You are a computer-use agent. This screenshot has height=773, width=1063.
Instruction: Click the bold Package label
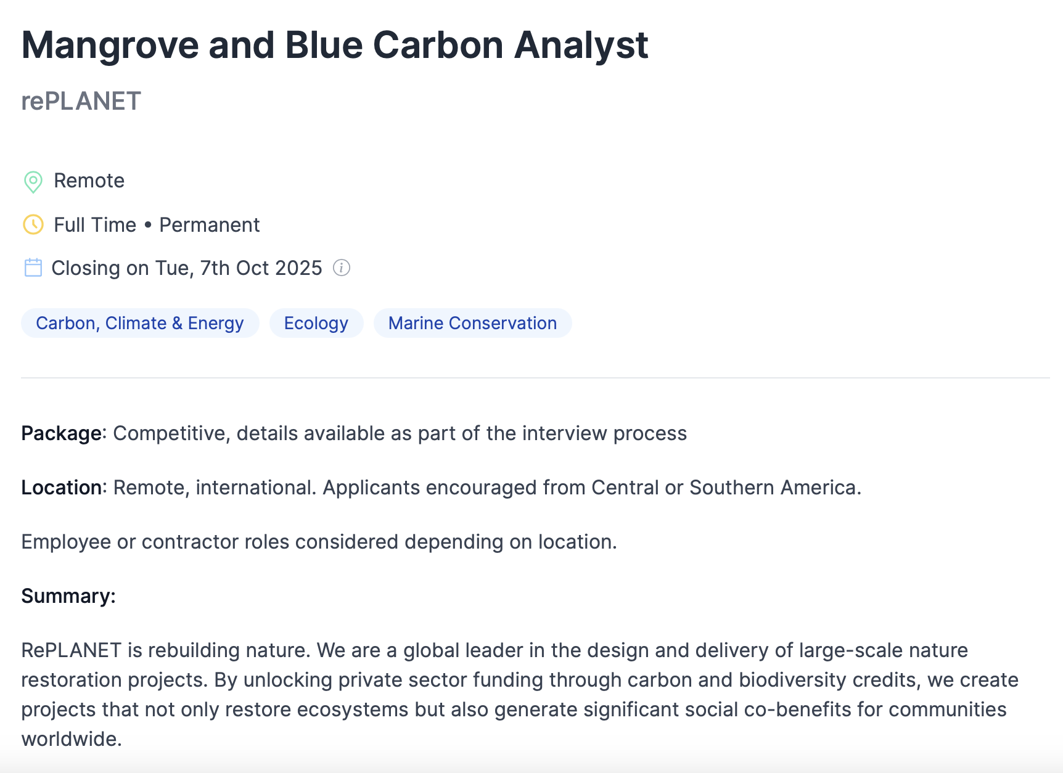[x=62, y=433]
